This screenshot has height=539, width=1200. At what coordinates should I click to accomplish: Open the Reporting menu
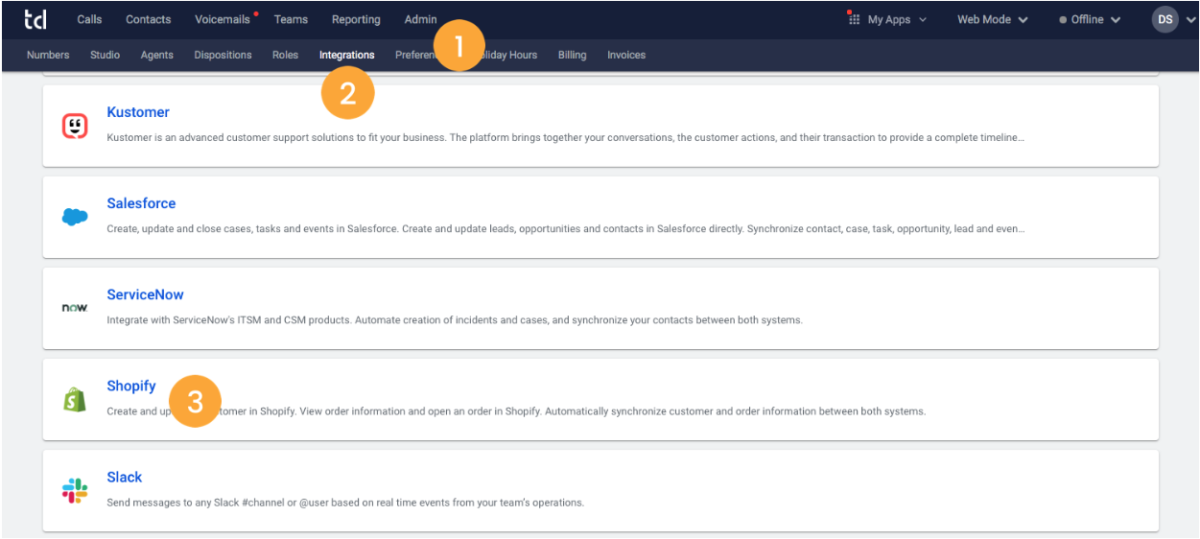pyautogui.click(x=356, y=19)
